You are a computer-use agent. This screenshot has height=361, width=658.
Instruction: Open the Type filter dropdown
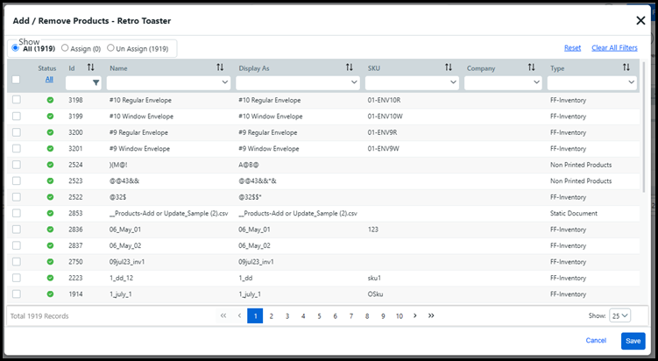(592, 82)
